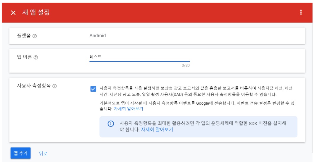Uncheck the 사용자 측정항목 checkbox

[x=93, y=89]
